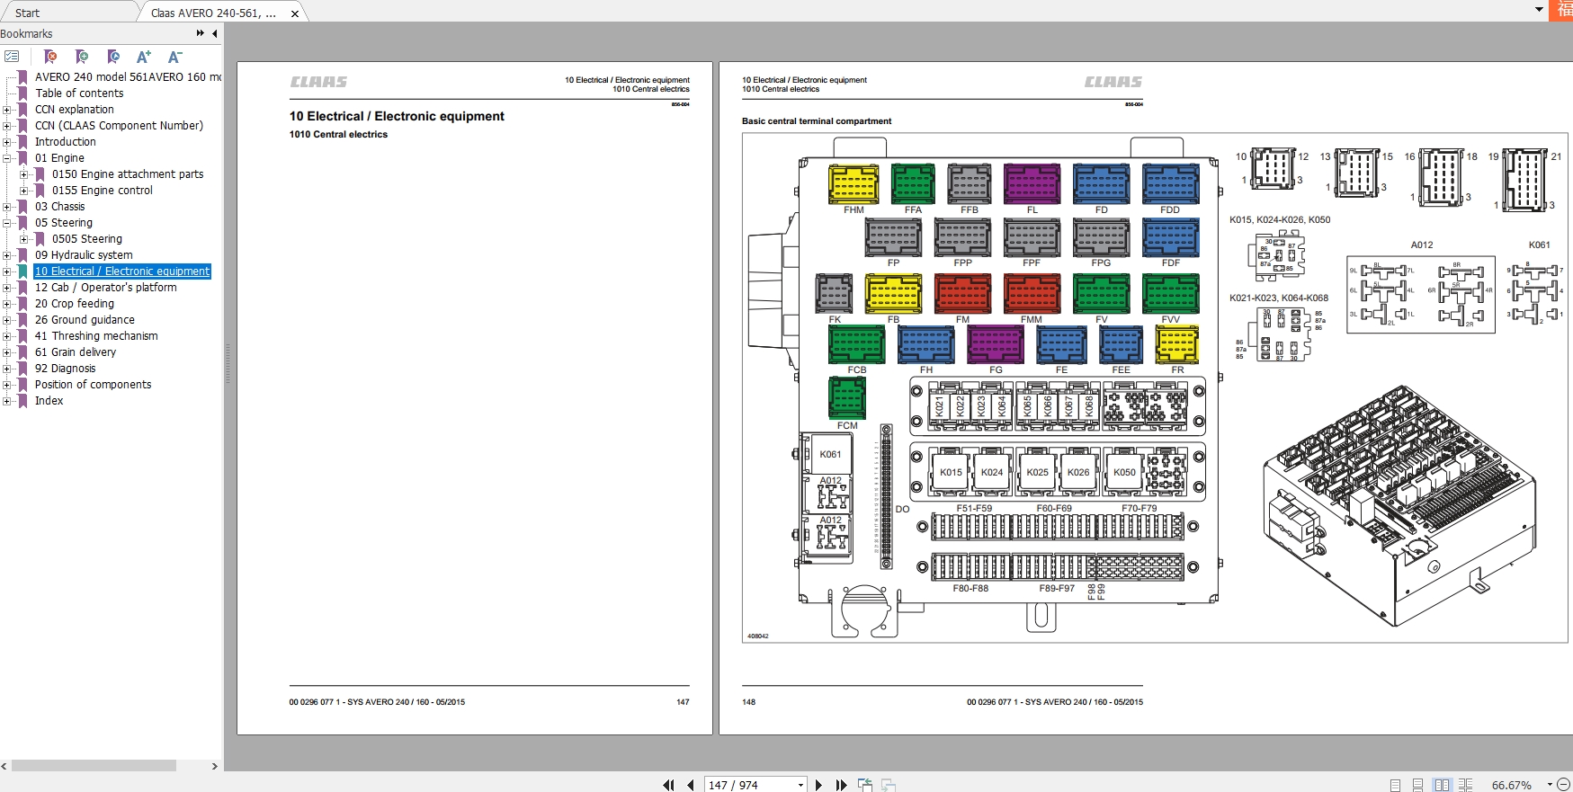This screenshot has width=1573, height=792.
Task: Open tab list dropdown arrow
Action: click(x=1539, y=9)
